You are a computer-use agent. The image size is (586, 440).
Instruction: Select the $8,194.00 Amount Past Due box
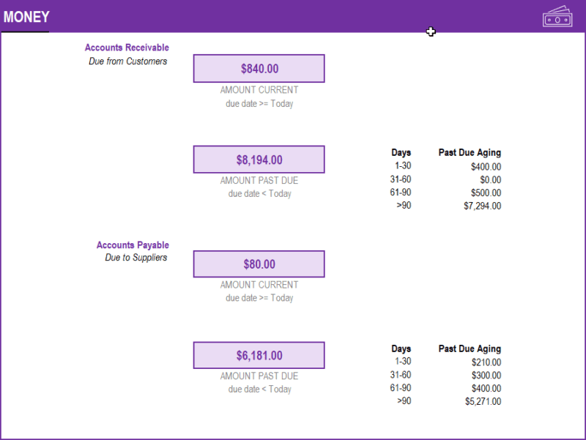click(259, 160)
